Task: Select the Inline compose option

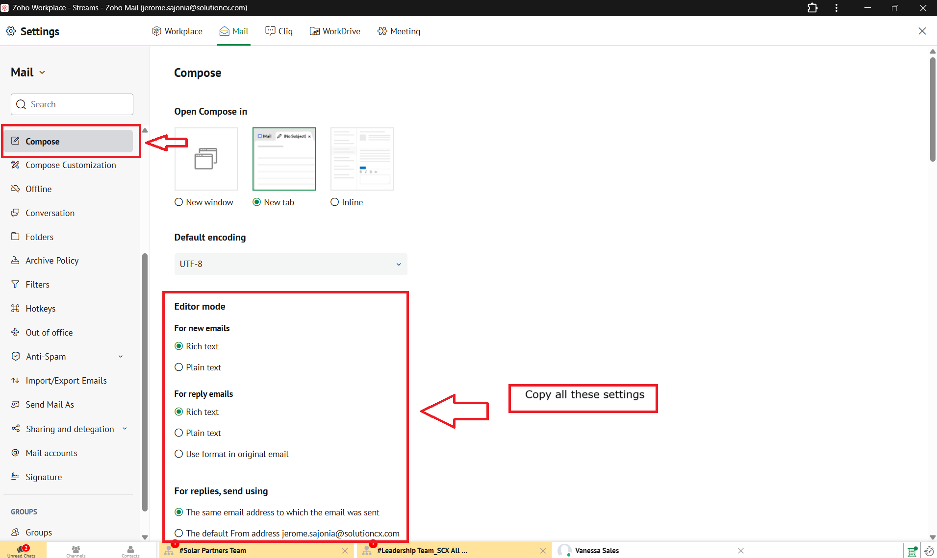Action: tap(335, 202)
